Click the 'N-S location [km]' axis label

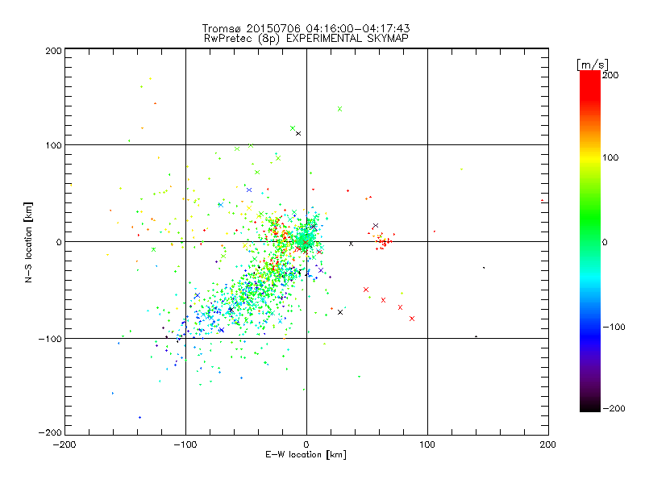[x=28, y=243]
